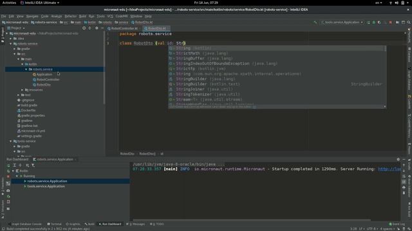Open the run configuration dropdown tools.service.Application
Viewport: 412px width, 231px height.
pyautogui.click(x=342, y=22)
